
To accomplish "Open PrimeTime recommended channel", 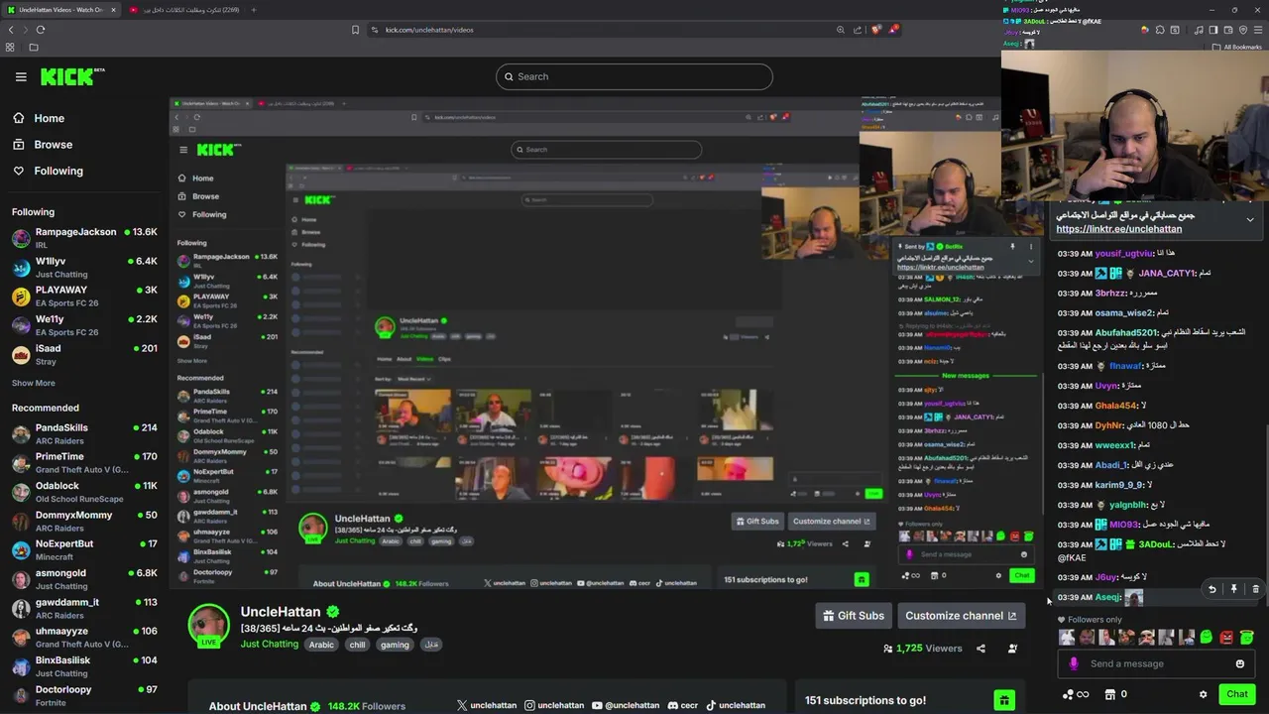I will 84,463.
